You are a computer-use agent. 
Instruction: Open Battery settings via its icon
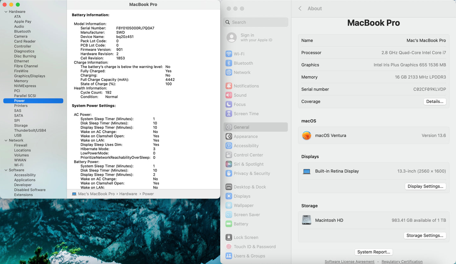click(229, 224)
